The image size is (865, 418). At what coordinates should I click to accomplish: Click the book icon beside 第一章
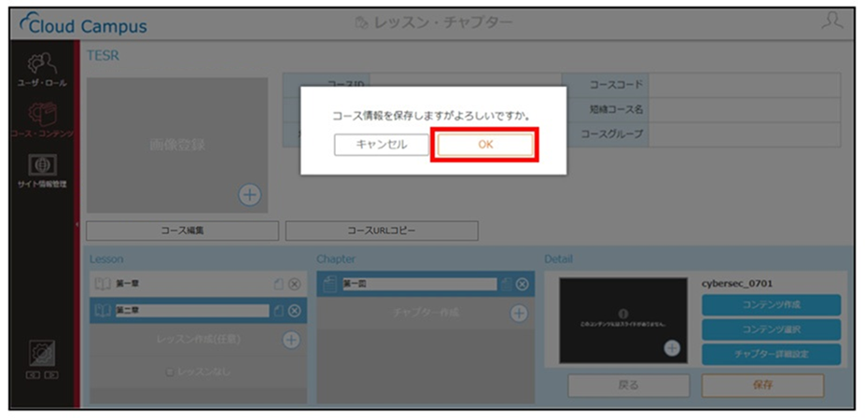103,285
